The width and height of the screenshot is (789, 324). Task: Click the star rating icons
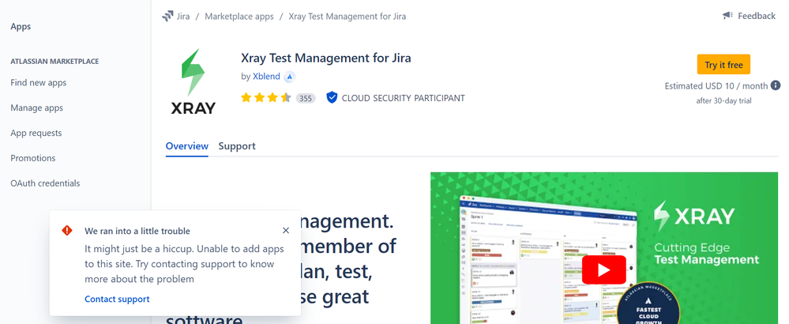[x=265, y=98]
